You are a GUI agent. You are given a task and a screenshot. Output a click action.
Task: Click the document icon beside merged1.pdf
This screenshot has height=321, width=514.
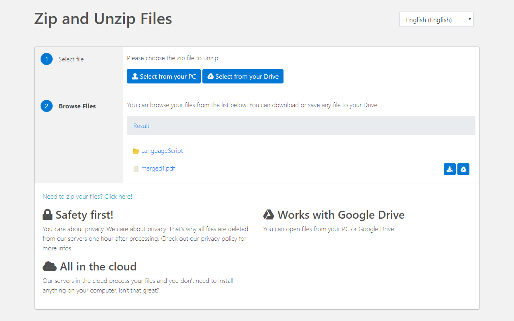(x=136, y=169)
